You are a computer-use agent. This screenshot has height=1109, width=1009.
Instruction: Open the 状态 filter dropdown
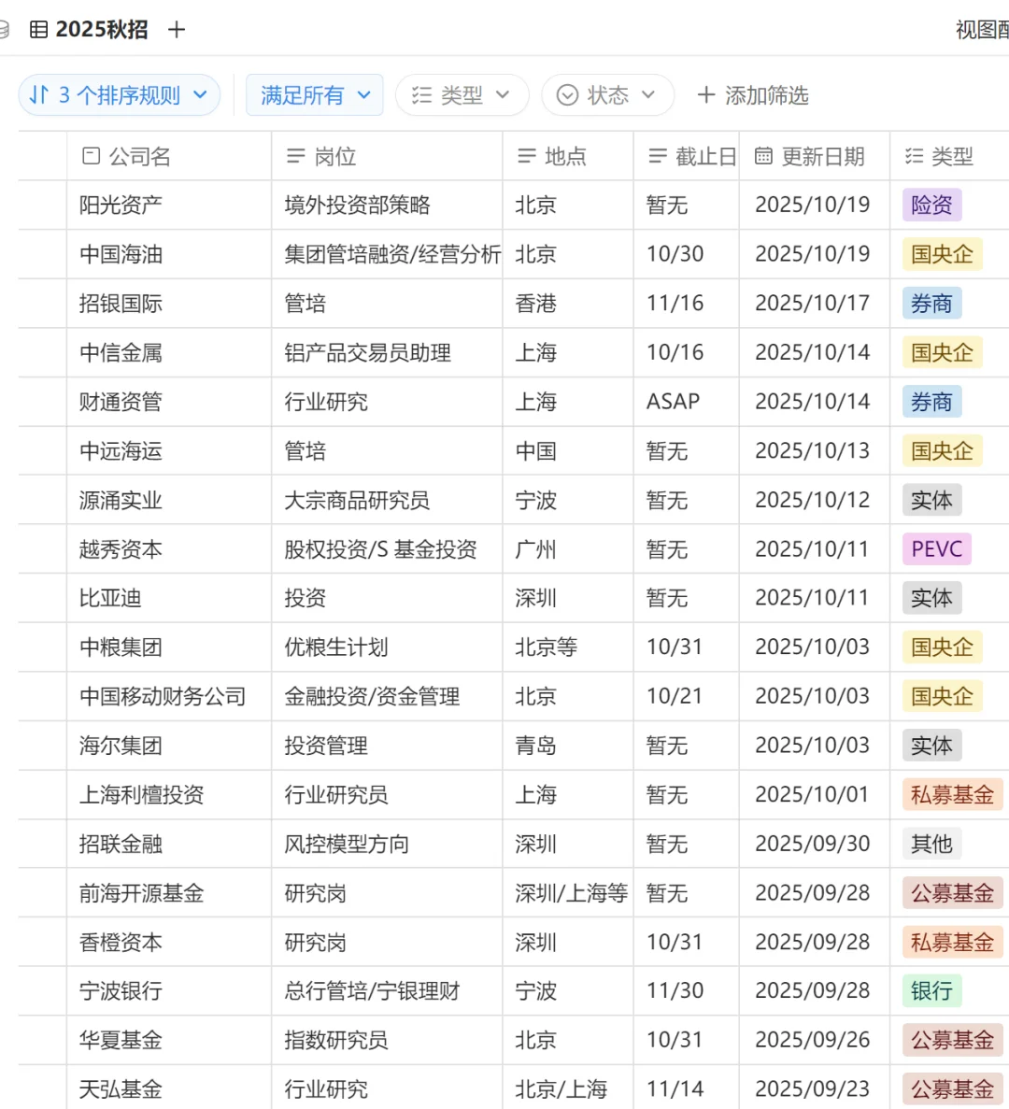607,94
